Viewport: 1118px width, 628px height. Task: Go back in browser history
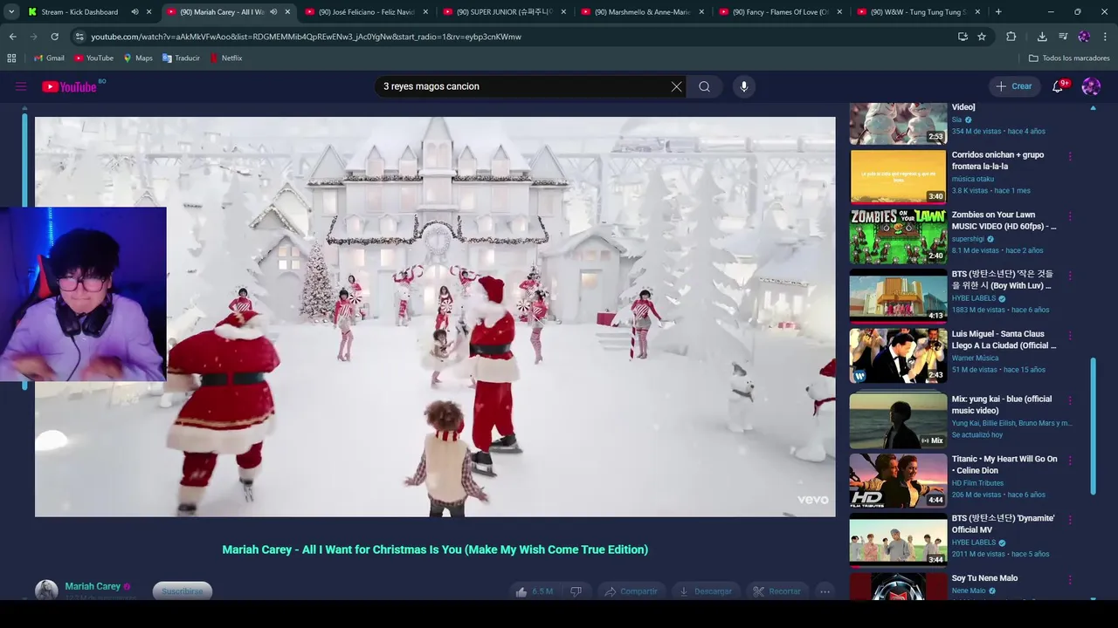click(x=12, y=37)
